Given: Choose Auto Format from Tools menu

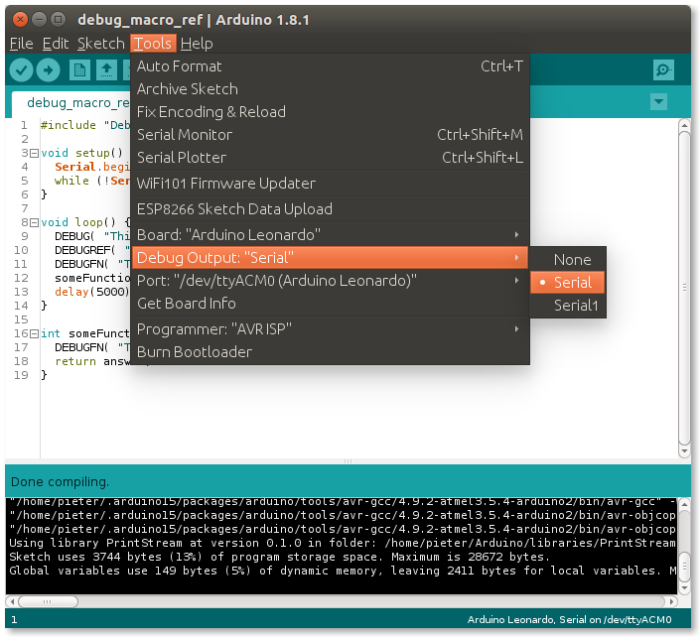Looking at the screenshot, I should [x=330, y=66].
